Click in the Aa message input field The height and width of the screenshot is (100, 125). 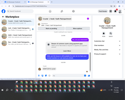click(x=68, y=76)
